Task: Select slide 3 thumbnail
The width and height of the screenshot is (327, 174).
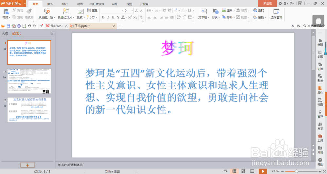Action: pyautogui.click(x=29, y=110)
